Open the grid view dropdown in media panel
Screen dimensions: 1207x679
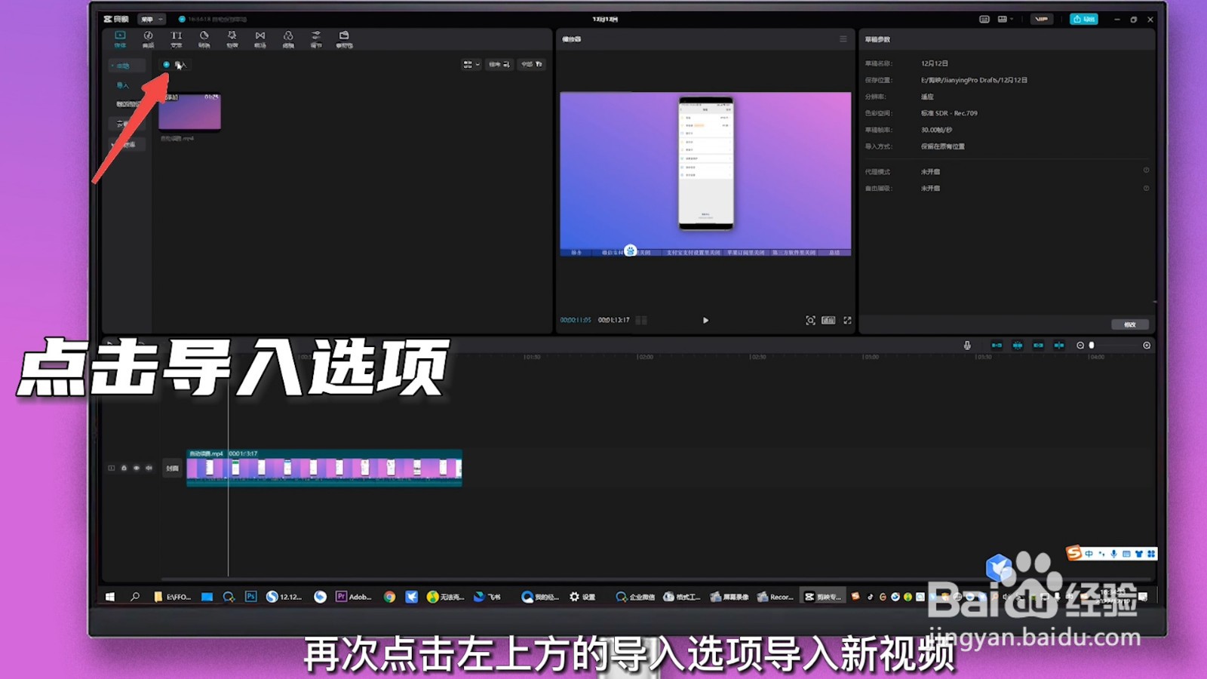pos(471,64)
